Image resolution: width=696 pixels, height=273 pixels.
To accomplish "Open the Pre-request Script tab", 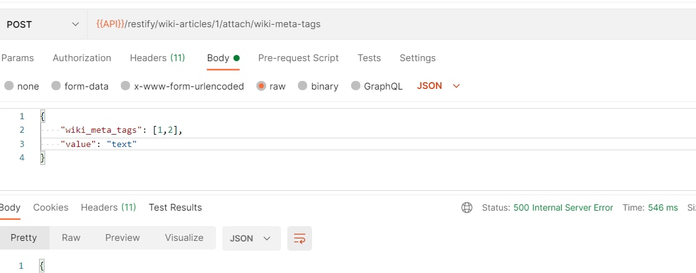I will click(298, 58).
